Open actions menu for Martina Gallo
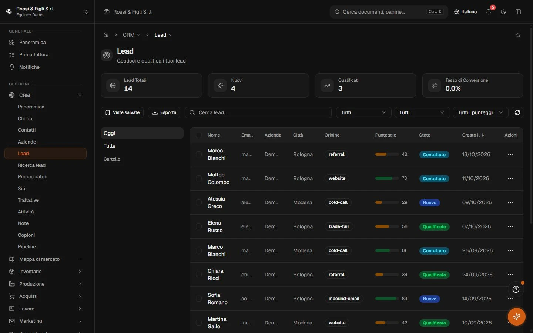The width and height of the screenshot is (533, 333). click(x=510, y=323)
